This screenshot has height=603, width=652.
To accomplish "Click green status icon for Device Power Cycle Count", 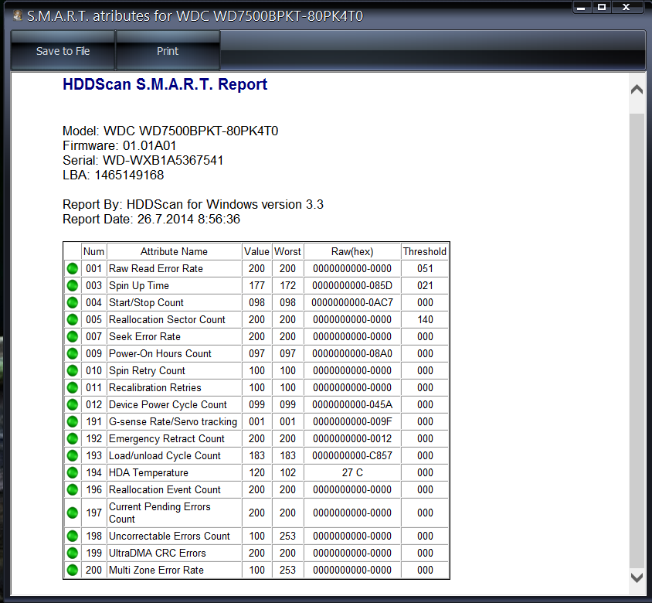I will coord(73,404).
